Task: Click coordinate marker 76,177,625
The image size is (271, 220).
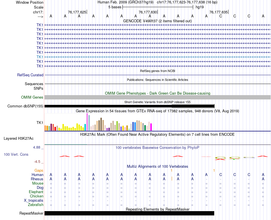Action: pos(77,12)
